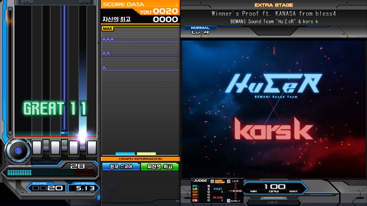Click the AA rank line label
Screen dimensions: 367x206
(106, 53)
